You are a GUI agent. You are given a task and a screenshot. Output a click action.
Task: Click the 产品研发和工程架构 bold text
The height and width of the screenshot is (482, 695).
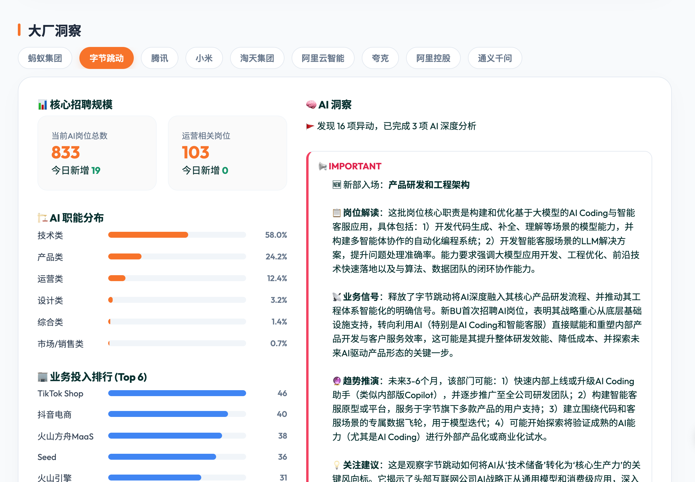click(x=429, y=185)
